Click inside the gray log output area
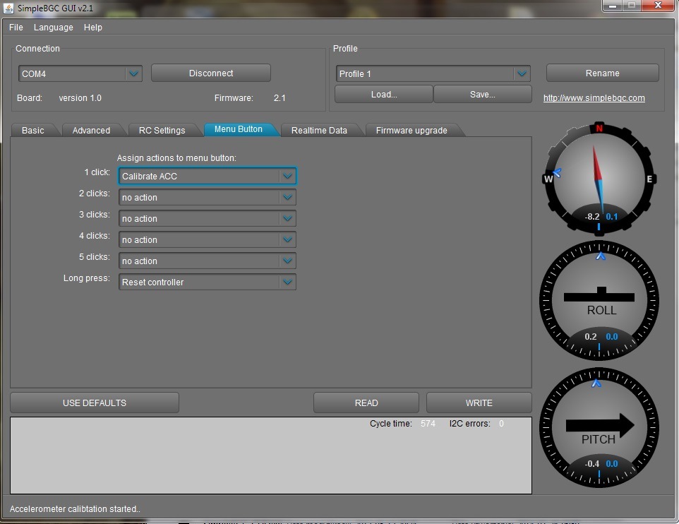Screen dimensions: 679x524 212,459
